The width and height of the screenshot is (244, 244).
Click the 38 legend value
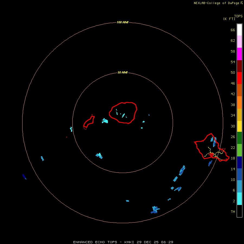233,105
